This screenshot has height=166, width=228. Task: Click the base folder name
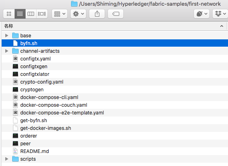point(26,35)
